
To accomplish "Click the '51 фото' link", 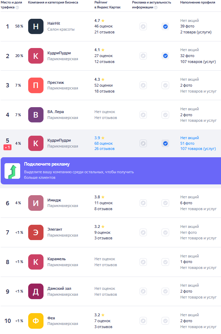I will [187, 143].
